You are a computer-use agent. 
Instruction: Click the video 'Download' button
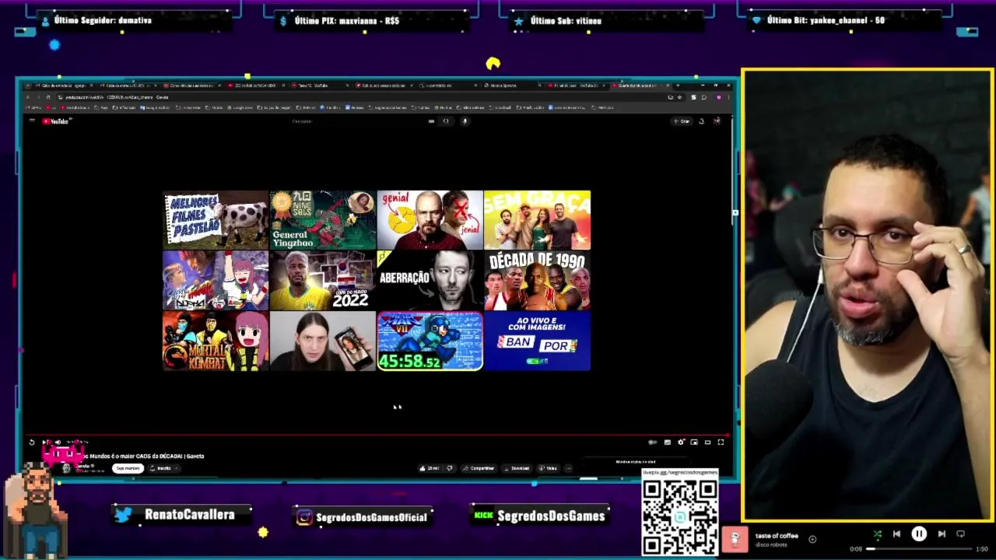[x=517, y=468]
